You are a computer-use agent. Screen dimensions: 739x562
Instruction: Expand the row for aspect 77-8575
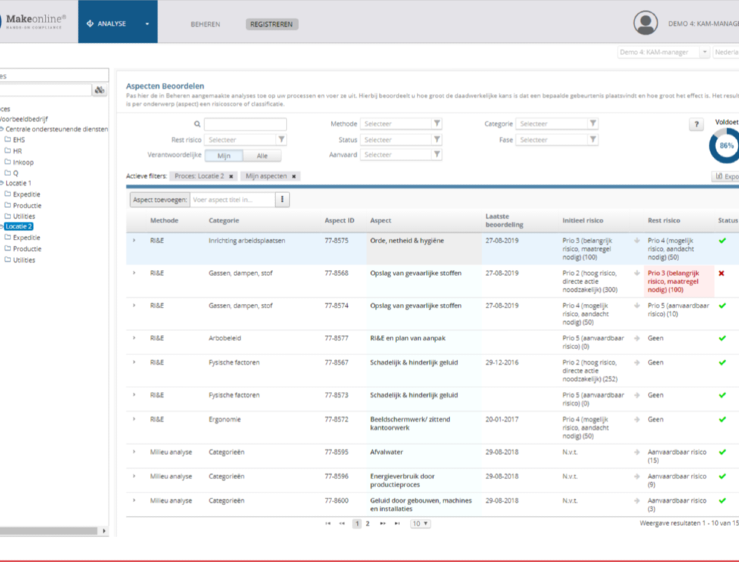(134, 240)
